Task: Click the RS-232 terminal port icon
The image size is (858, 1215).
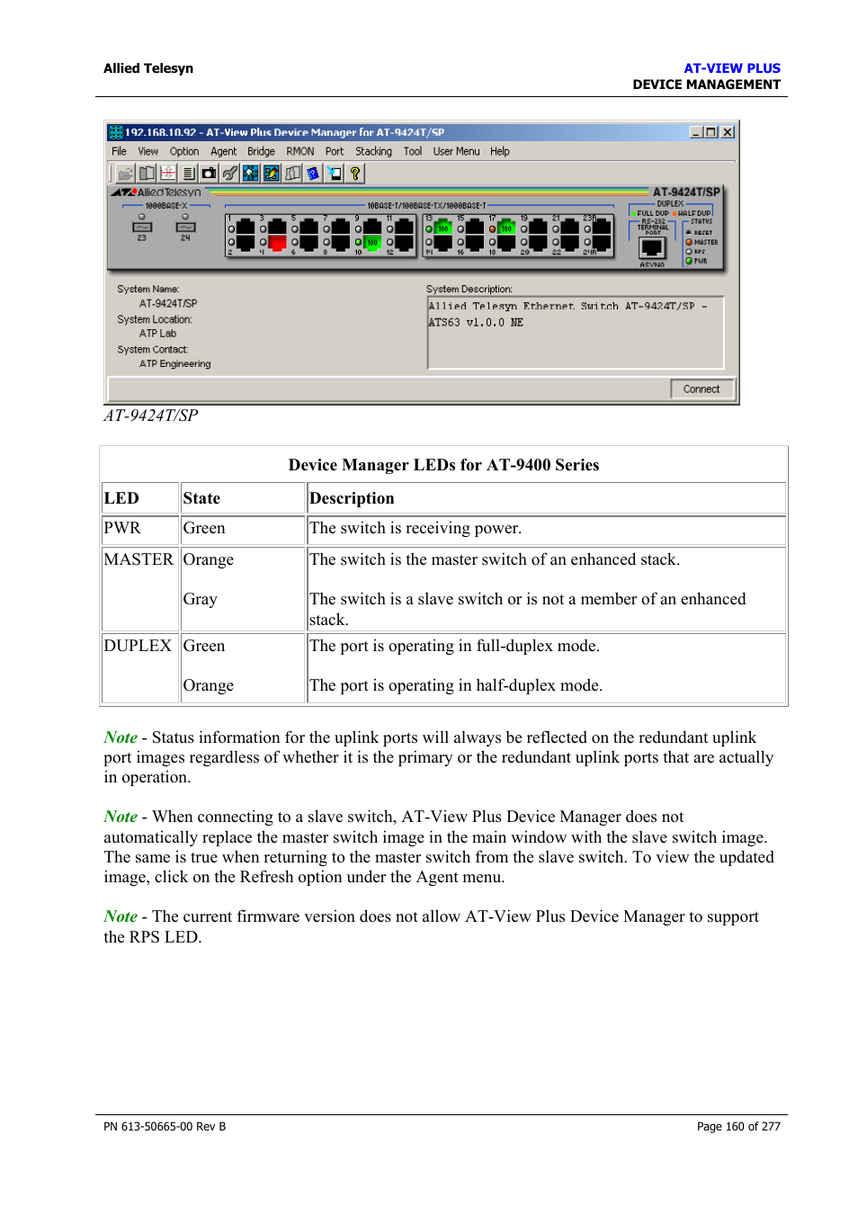Action: point(652,248)
